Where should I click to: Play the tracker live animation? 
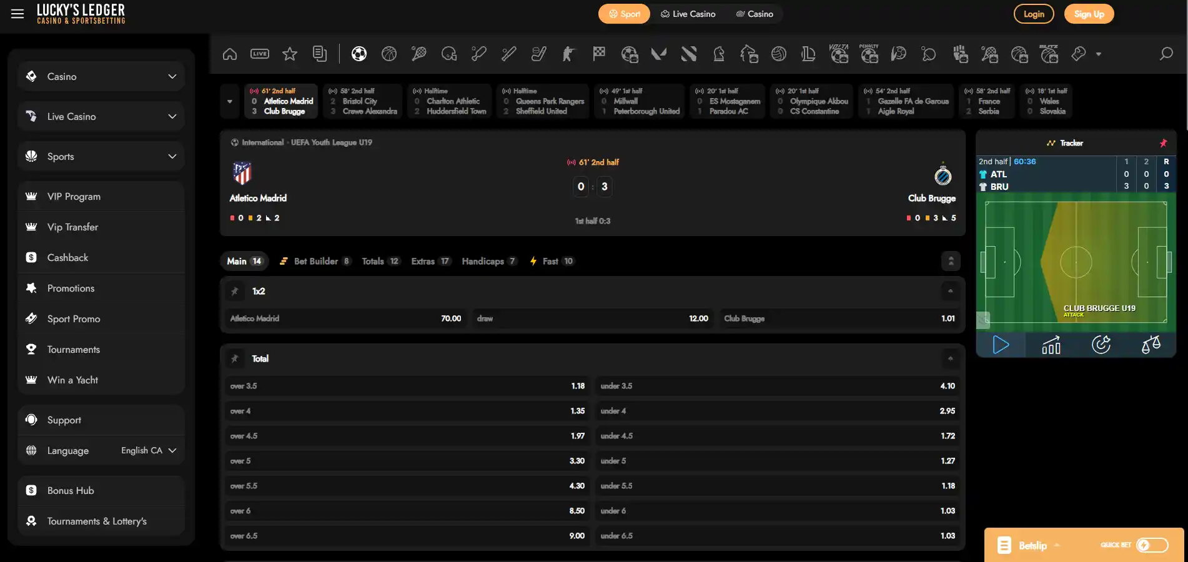click(1001, 345)
